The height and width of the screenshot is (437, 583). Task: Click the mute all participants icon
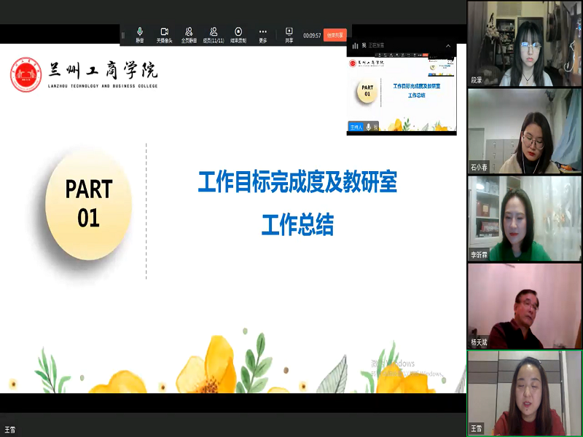coord(189,34)
